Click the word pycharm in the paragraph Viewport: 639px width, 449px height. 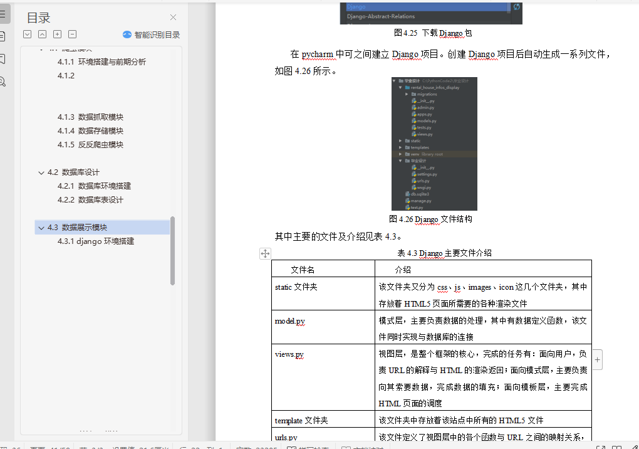click(318, 54)
